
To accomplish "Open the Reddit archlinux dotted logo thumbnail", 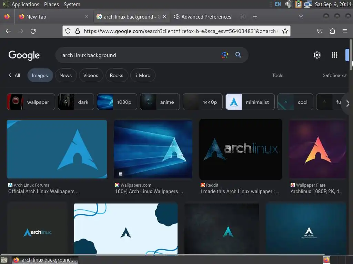I will click(241, 149).
